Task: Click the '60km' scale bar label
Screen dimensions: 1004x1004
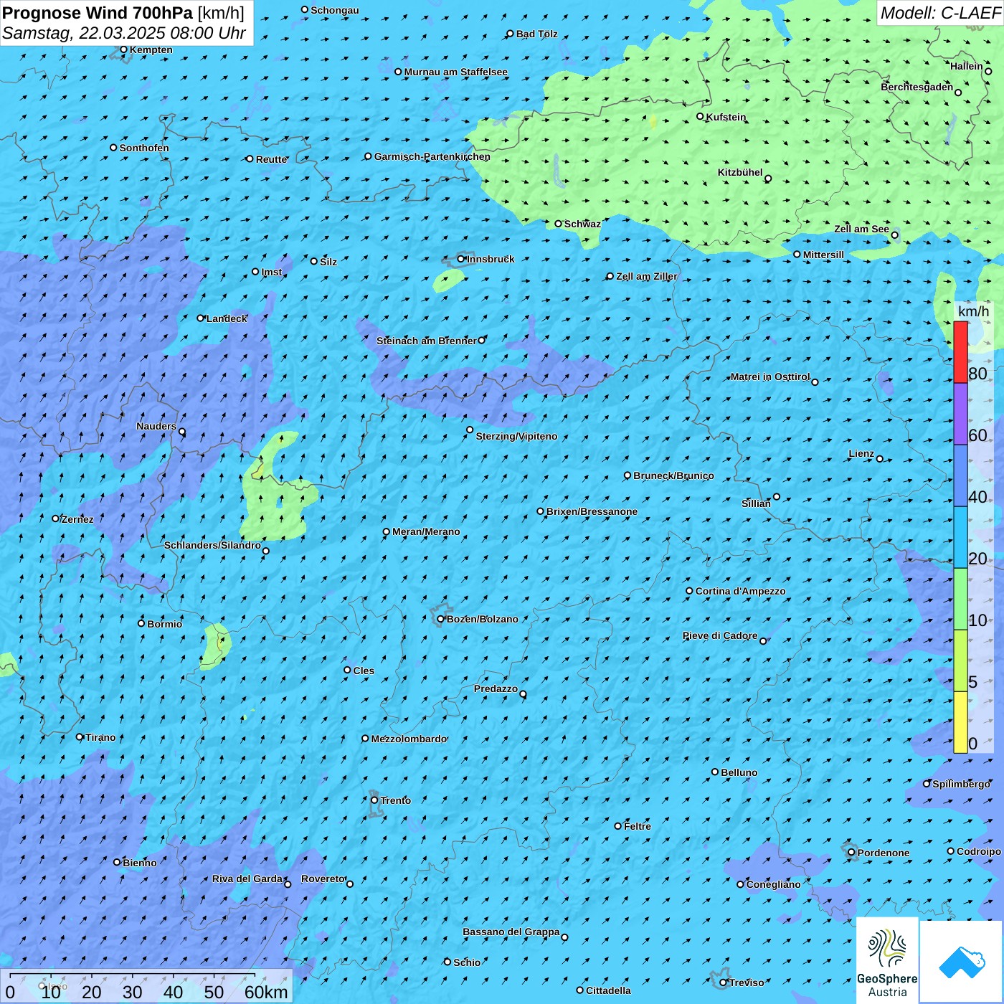Action: click(266, 992)
